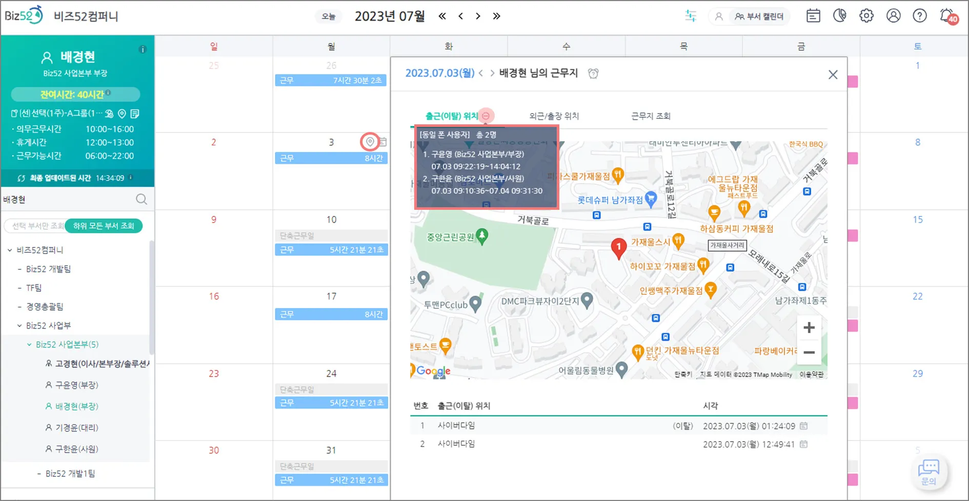Image resolution: width=969 pixels, height=501 pixels.
Task: Click the 이용약관 link on the map
Action: tap(812, 375)
